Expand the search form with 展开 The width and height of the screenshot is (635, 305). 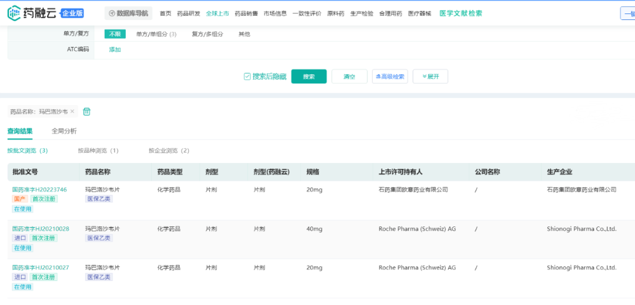point(430,76)
